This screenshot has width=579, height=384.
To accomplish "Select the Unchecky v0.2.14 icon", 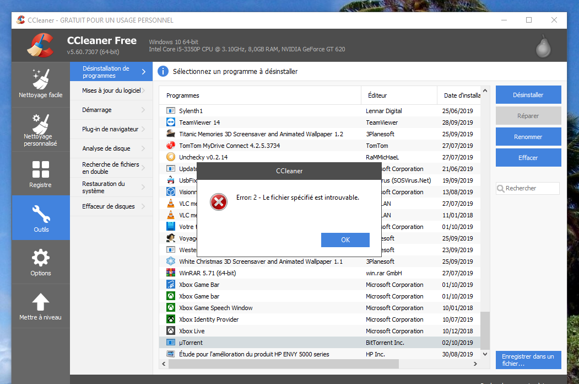I will tap(171, 157).
